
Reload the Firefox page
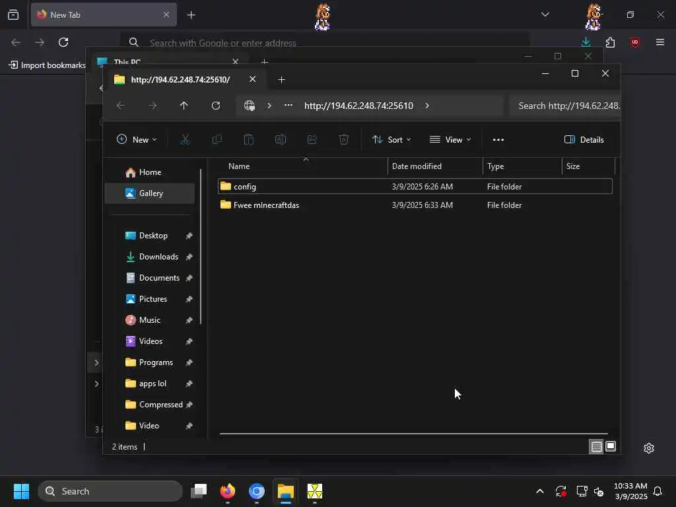point(63,42)
